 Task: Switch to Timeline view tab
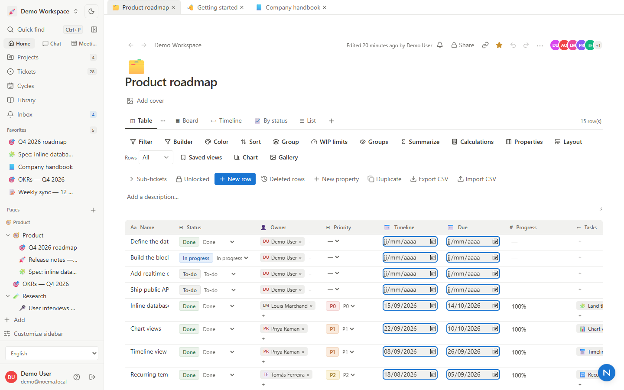(226, 121)
